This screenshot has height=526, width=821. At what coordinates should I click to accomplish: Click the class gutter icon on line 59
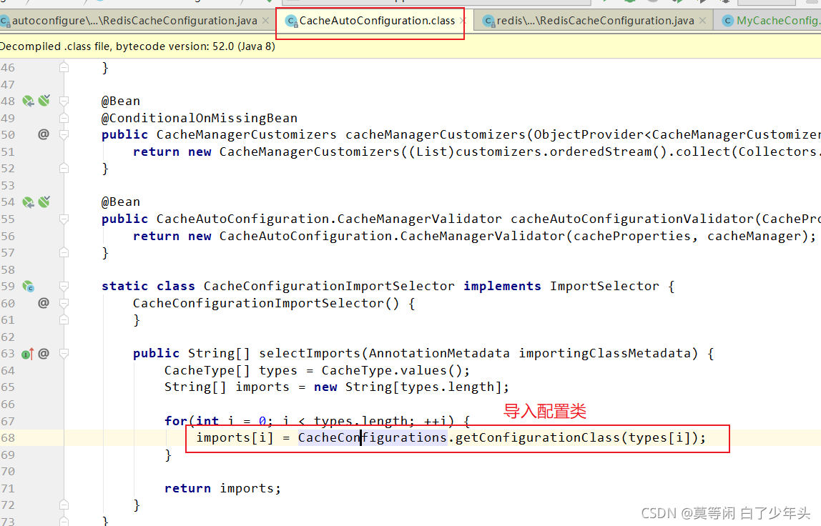tap(29, 287)
